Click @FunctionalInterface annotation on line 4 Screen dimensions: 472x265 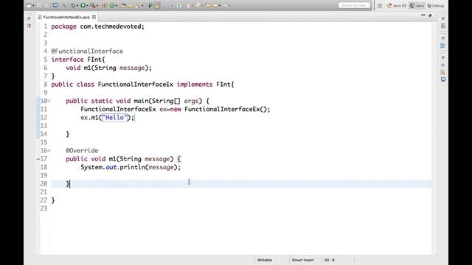(x=87, y=52)
